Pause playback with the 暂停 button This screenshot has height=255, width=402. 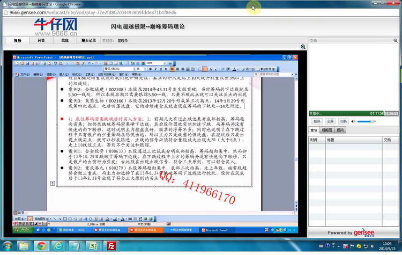pyautogui.click(x=317, y=121)
